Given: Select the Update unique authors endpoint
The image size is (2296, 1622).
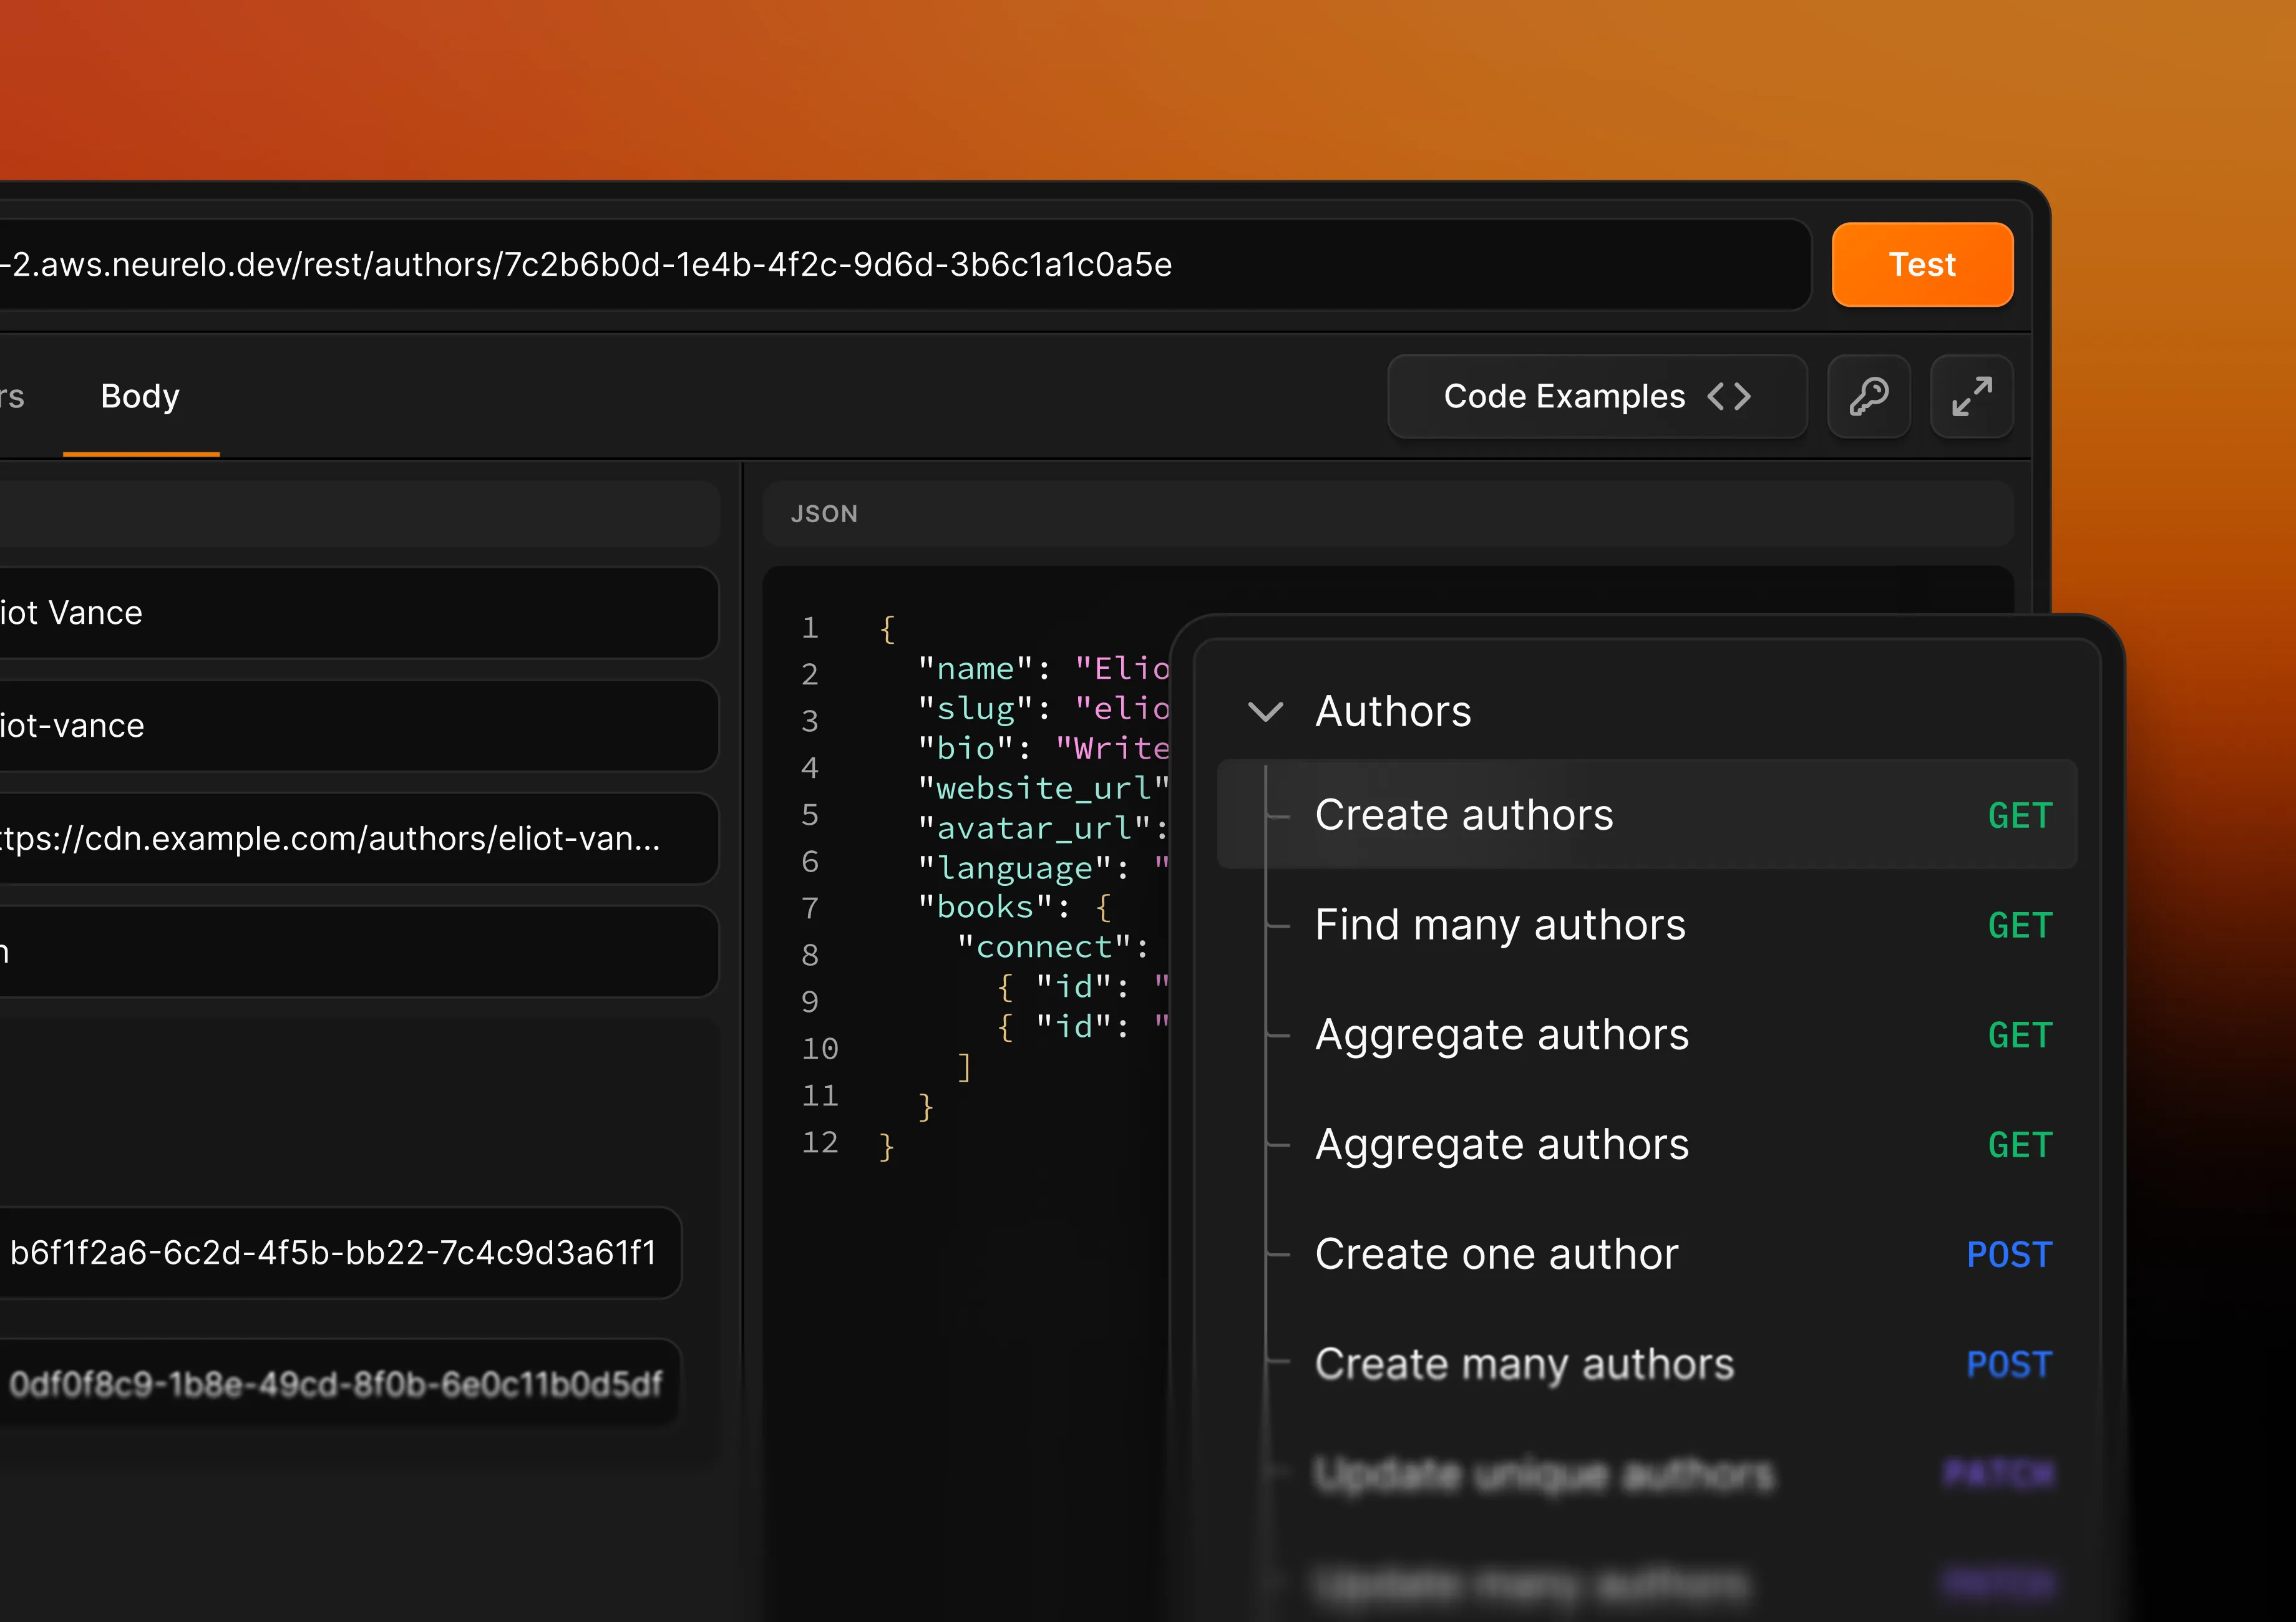Looking at the screenshot, I should [x=1545, y=1472].
